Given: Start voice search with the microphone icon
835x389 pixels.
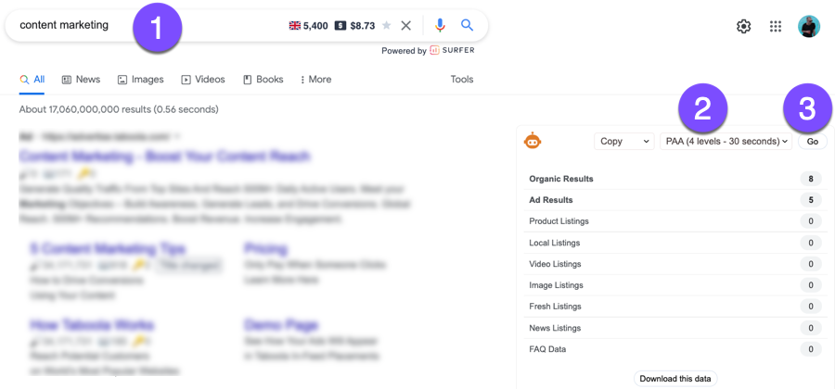Looking at the screenshot, I should 440,26.
